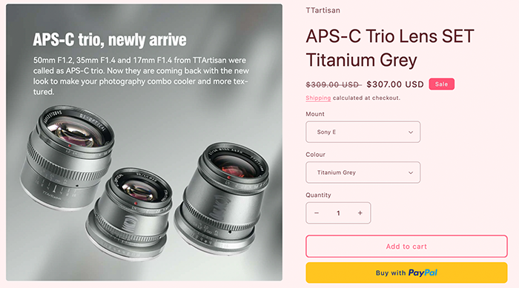Click the plus quantity icon
This screenshot has width=519, height=288.
(x=360, y=213)
